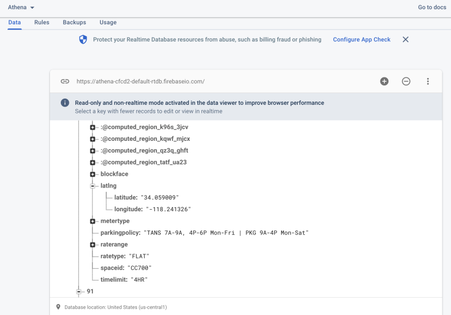The height and width of the screenshot is (315, 451).
Task: Click the ratetype value FLAT
Action: (139, 256)
